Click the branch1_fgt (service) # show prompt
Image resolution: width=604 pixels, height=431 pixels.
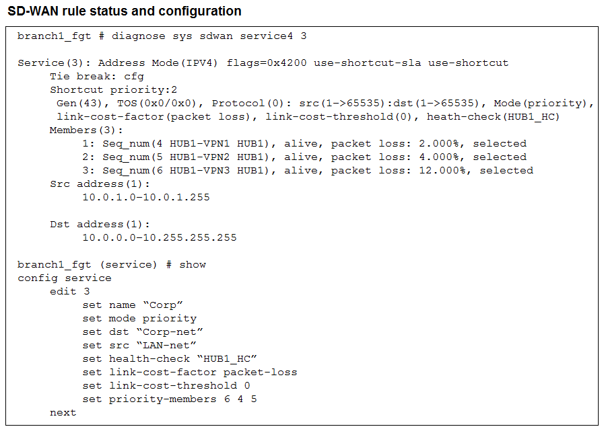pos(112,265)
